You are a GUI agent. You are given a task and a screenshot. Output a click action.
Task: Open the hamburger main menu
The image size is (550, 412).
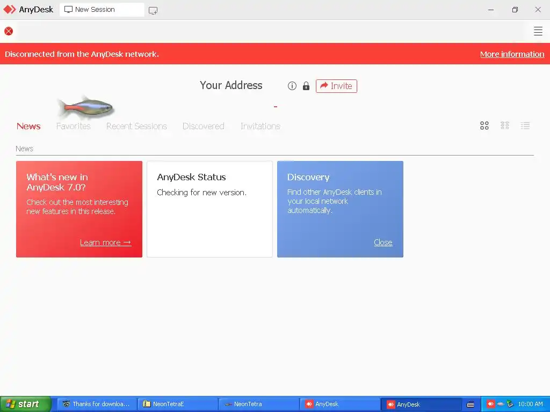[538, 31]
